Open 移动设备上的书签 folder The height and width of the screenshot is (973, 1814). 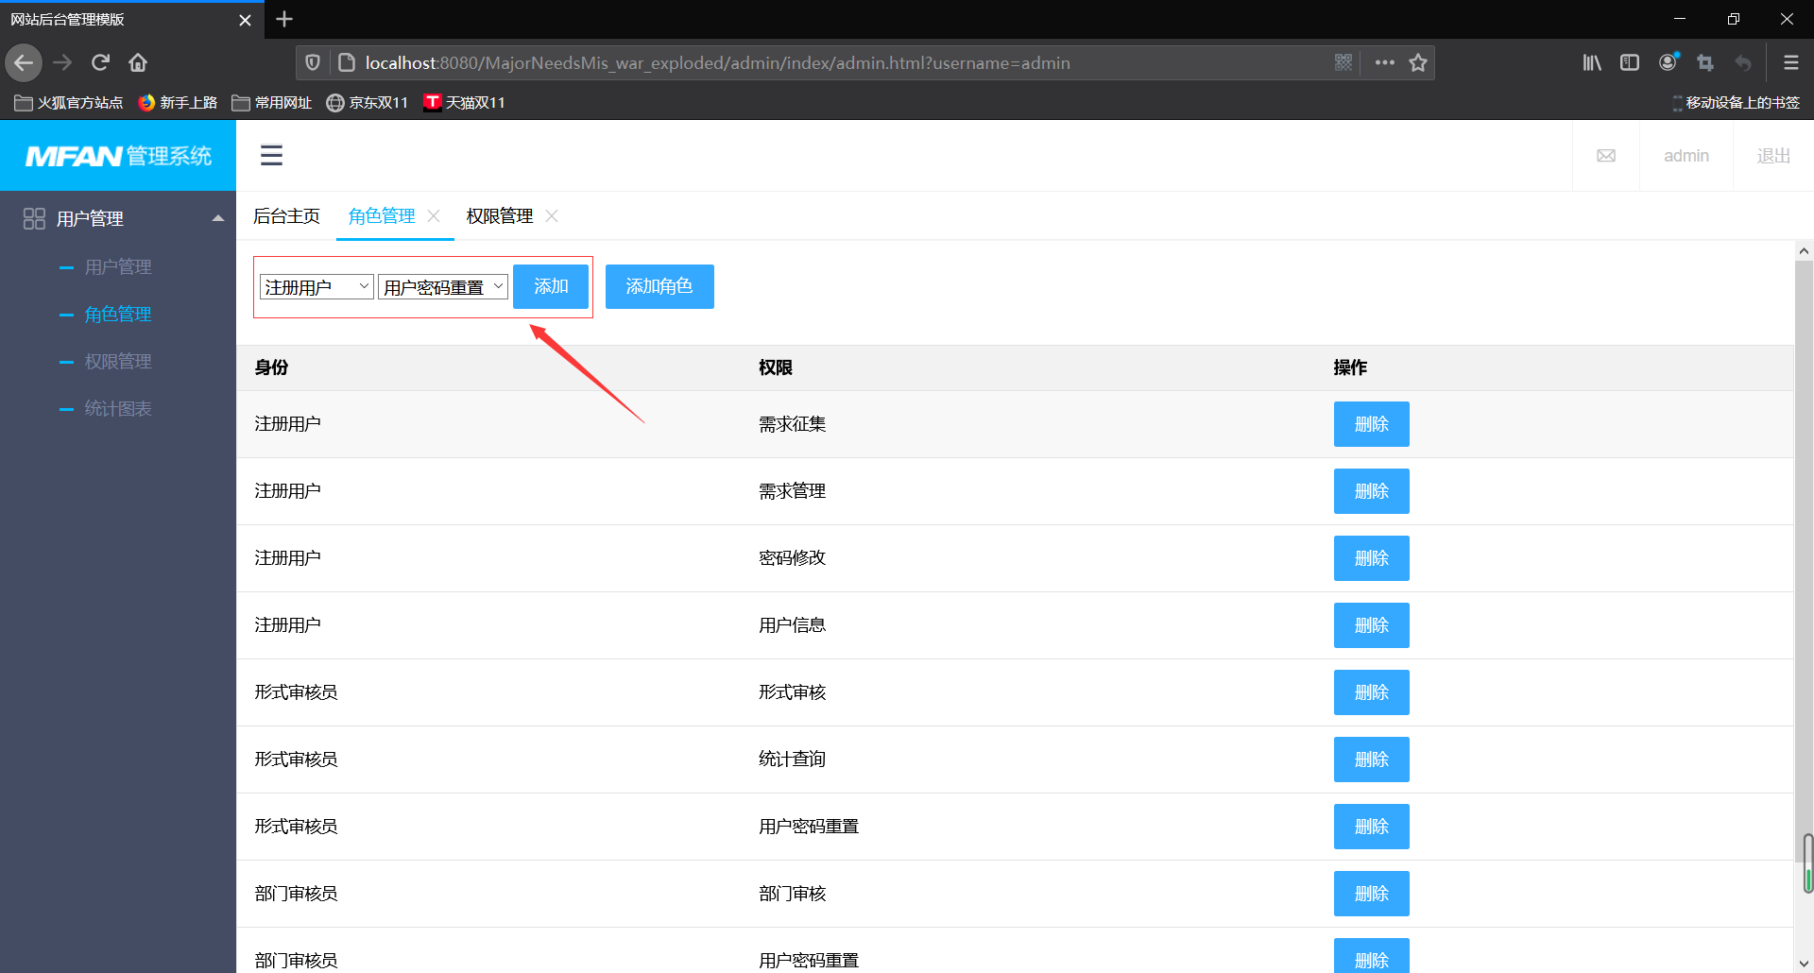(1736, 102)
